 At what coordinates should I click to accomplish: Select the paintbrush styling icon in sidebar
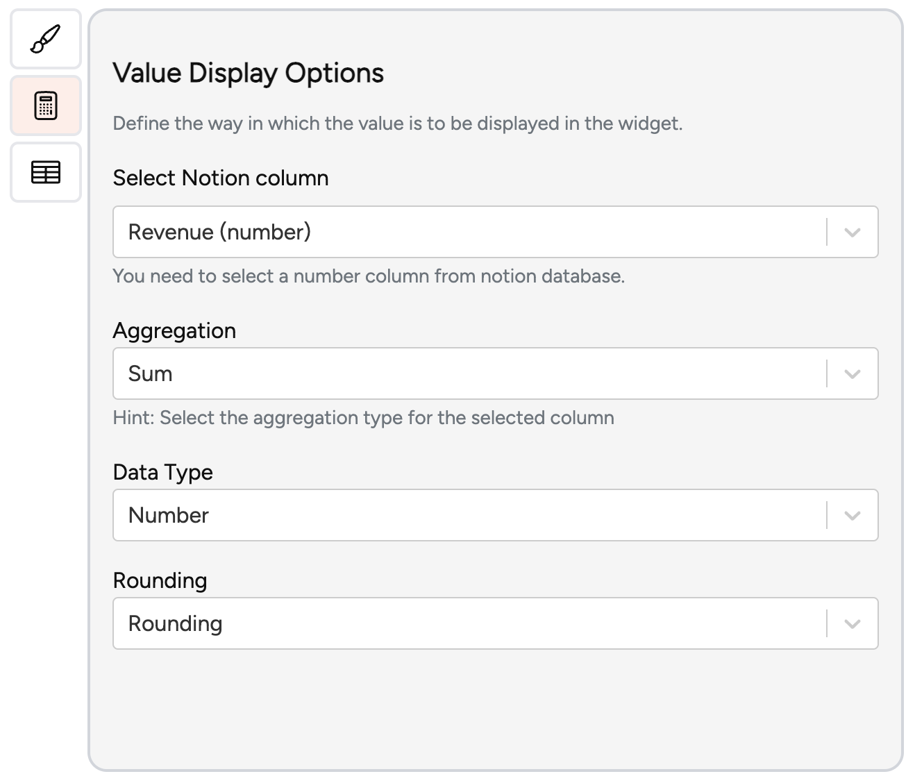pos(45,40)
